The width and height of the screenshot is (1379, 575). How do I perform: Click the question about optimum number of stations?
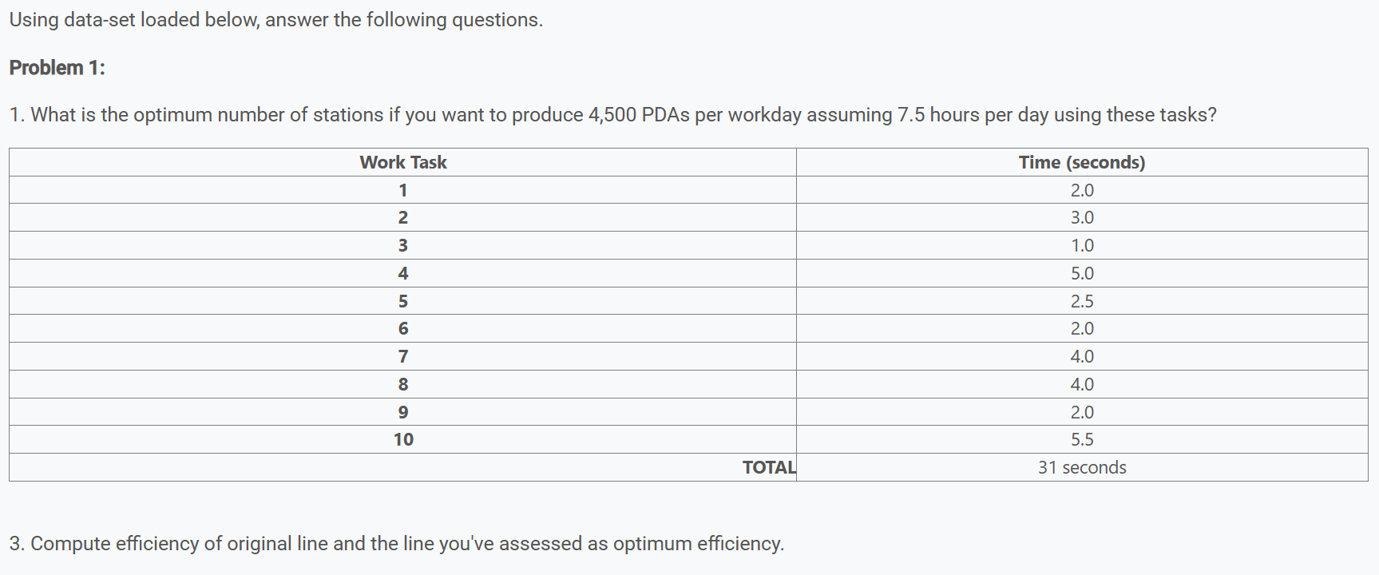[x=613, y=115]
